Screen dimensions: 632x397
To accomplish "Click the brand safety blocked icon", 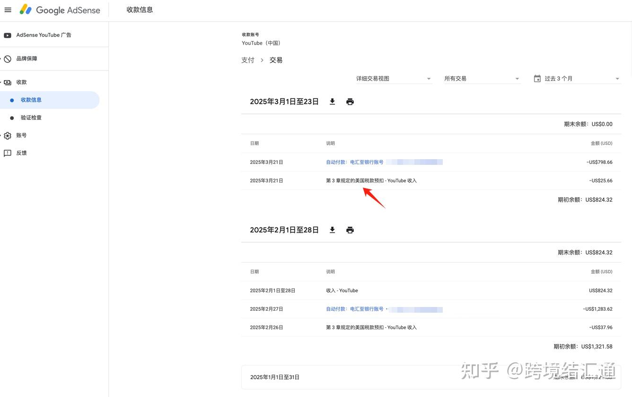I will (8, 59).
